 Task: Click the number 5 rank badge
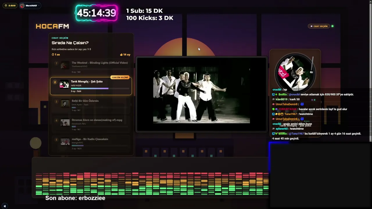coord(56,140)
